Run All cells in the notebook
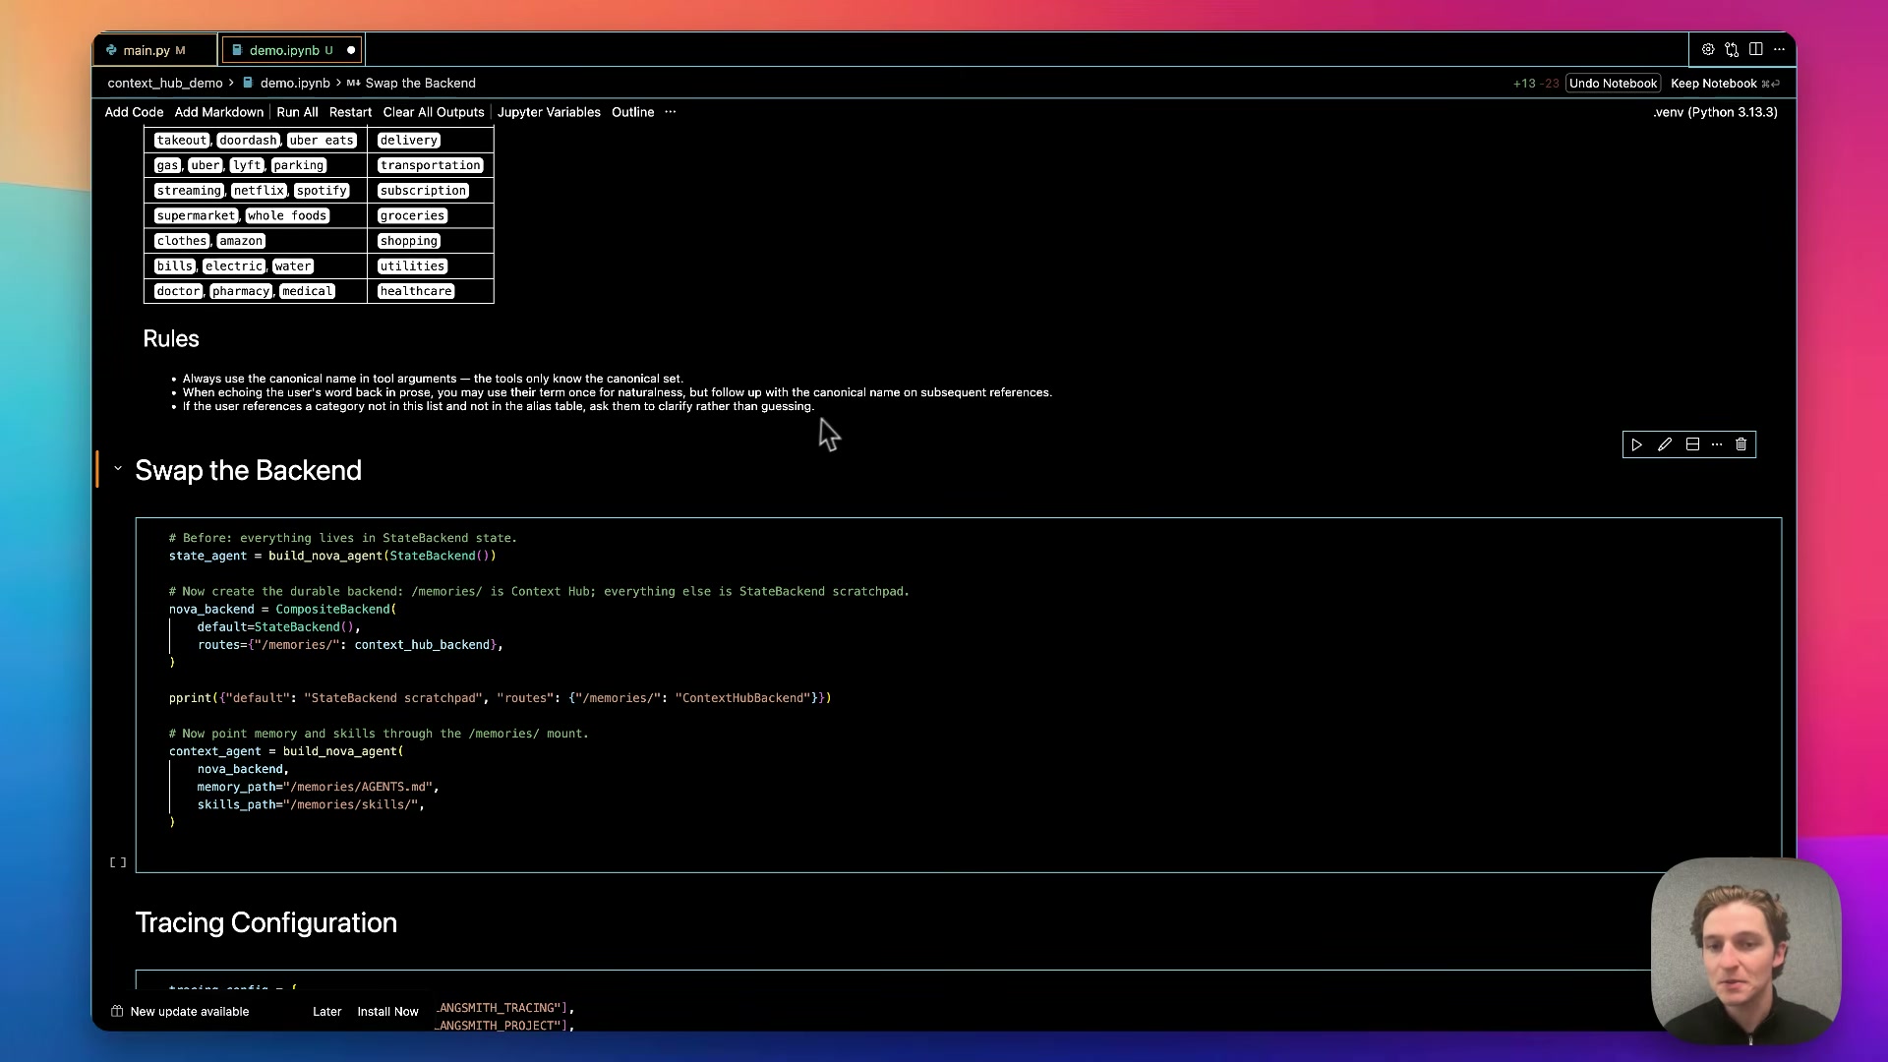Image resolution: width=1888 pixels, height=1062 pixels. coord(297,112)
